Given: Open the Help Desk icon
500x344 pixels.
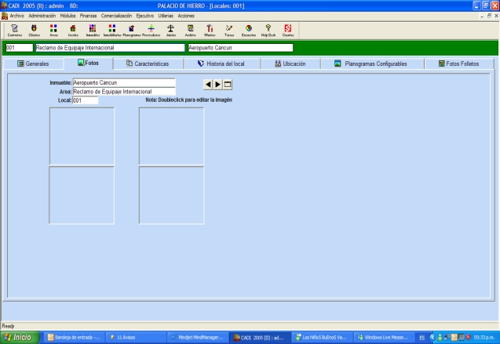Looking at the screenshot, I should 268,30.
